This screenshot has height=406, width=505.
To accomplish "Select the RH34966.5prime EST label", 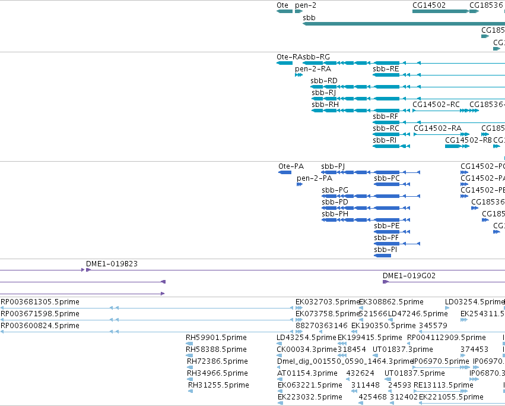I will pyautogui.click(x=217, y=374).
